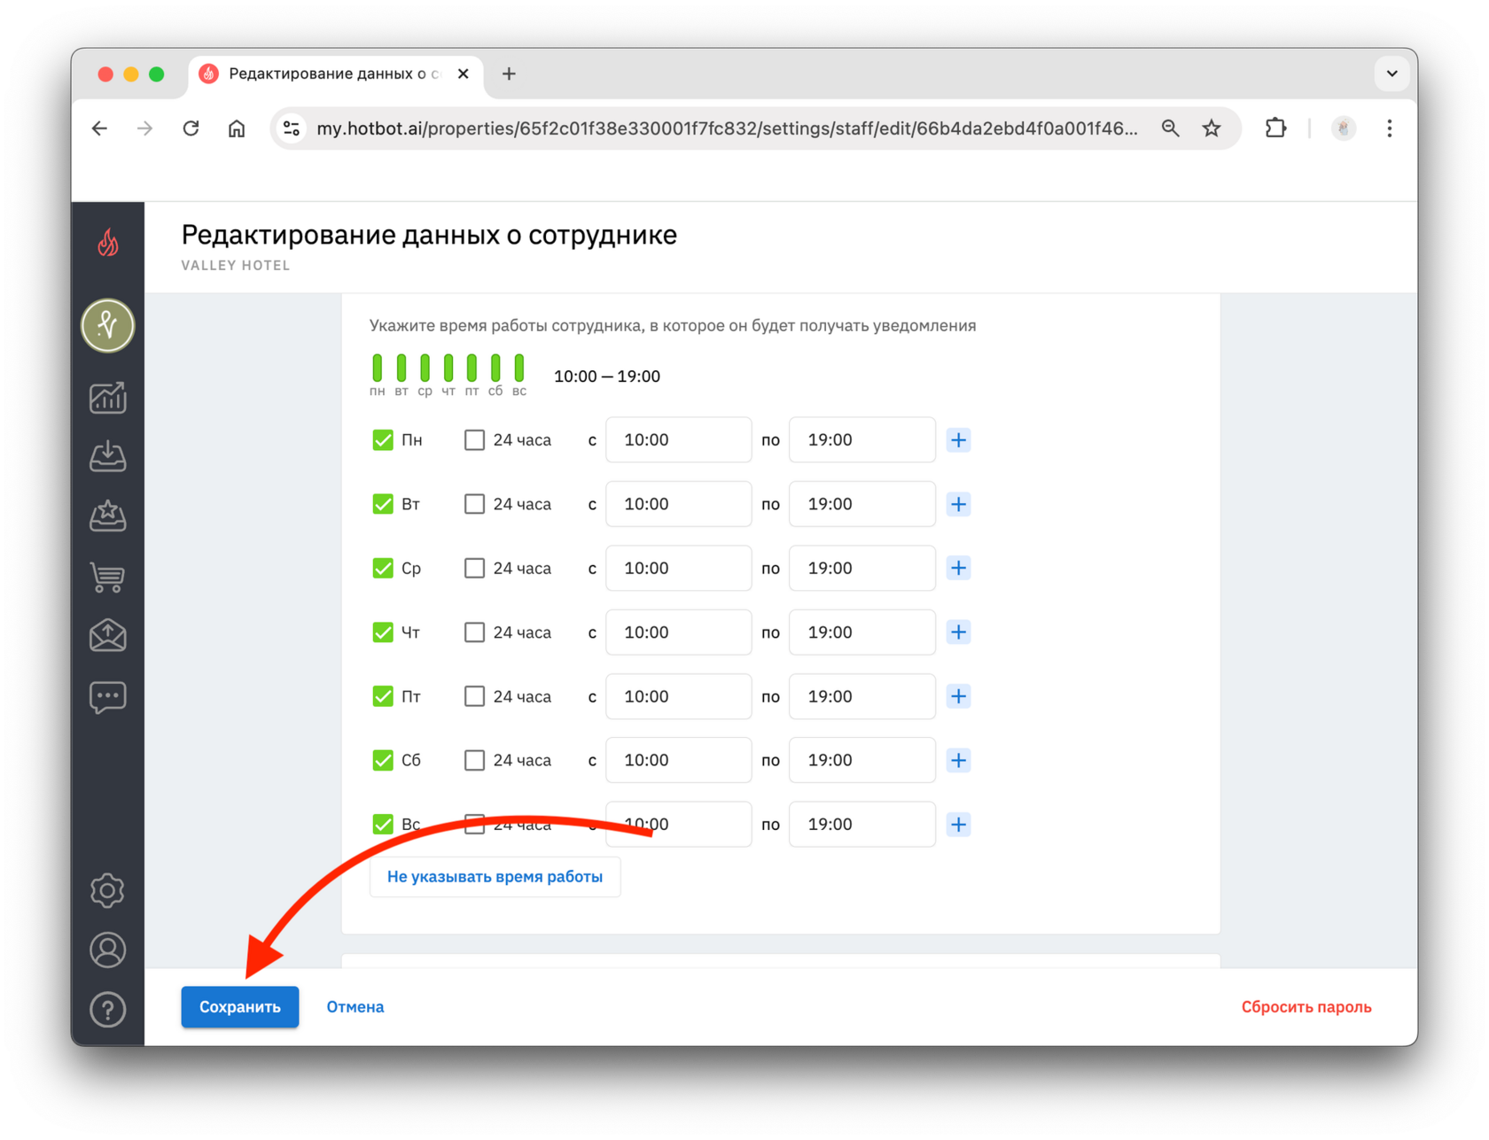
Task: Uncheck the Вт workday checkbox
Action: pos(383,504)
